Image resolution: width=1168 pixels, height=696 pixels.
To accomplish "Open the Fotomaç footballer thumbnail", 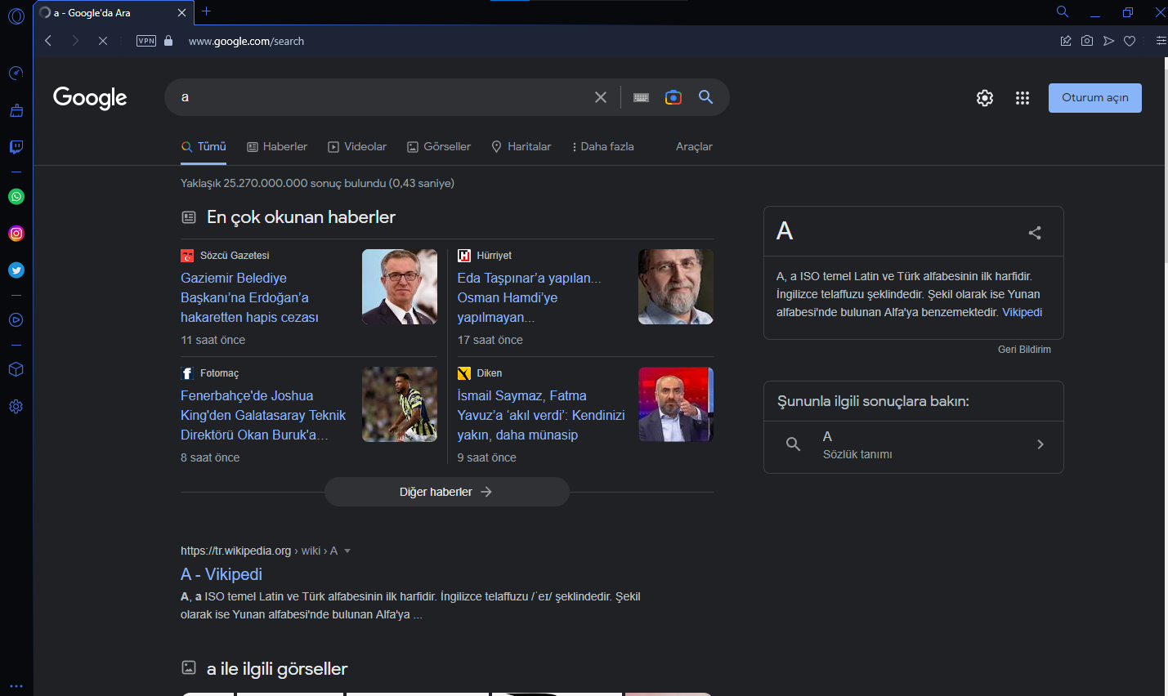I will [x=400, y=404].
